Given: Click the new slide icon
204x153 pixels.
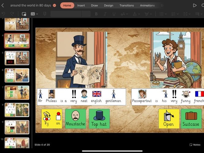Looking at the screenshot, I should coord(24,14).
